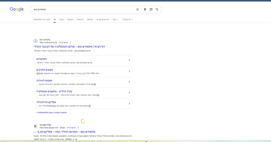Expand the יותר (More) dropdown
271x142 pixels.
click(x=115, y=19)
